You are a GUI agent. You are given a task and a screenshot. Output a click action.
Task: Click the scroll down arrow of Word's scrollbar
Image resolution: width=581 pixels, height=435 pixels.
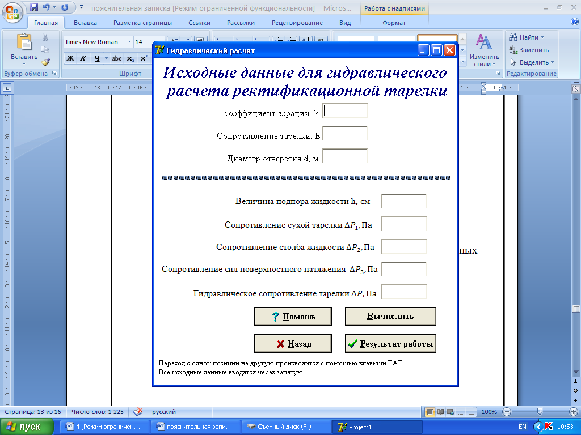pyautogui.click(x=576, y=372)
